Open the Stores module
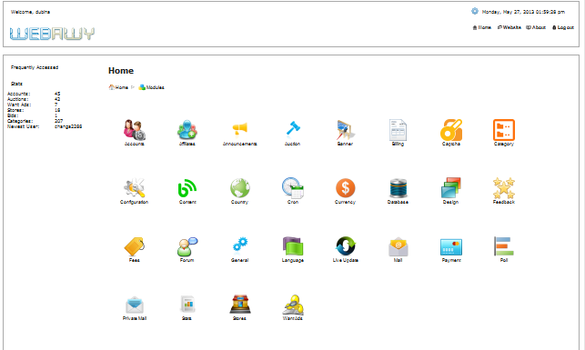This screenshot has height=350, width=585. pos(239,307)
